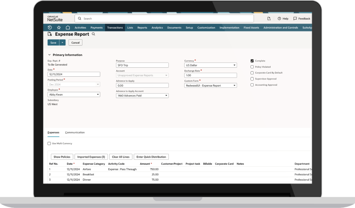Collapse the Primary Information section
This screenshot has width=355, height=208.
[49, 55]
